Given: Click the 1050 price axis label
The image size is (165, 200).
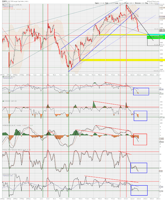Looking at the screenshot, I should click(x=161, y=66).
